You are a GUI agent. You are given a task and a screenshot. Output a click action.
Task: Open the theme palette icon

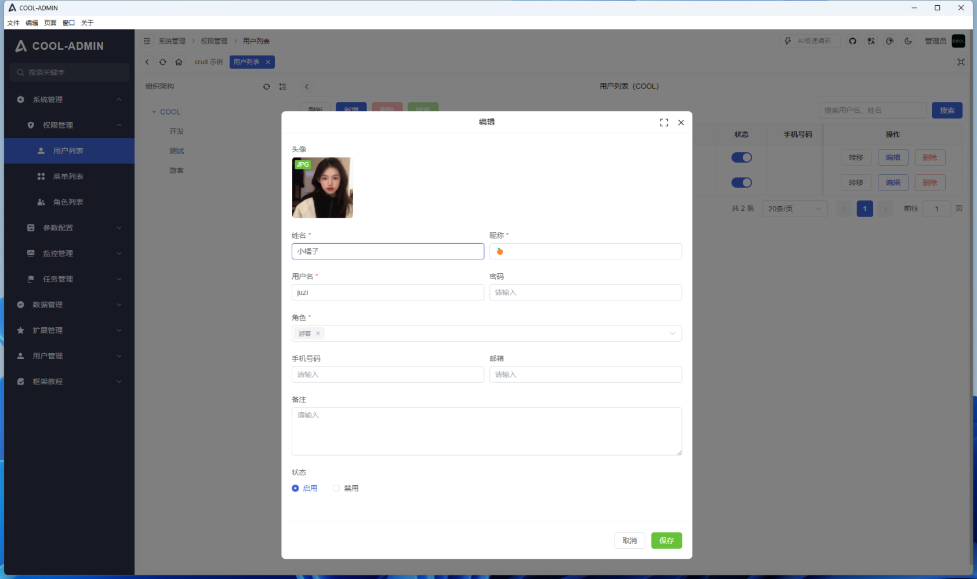click(x=890, y=41)
